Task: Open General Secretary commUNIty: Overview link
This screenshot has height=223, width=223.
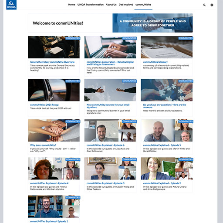Action: pyautogui.click(x=52, y=62)
